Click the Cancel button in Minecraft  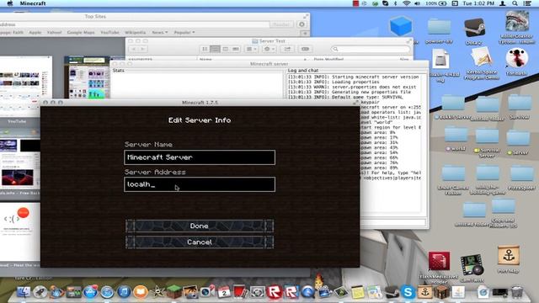[x=200, y=242]
